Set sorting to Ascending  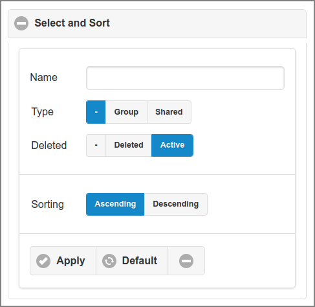coord(115,204)
